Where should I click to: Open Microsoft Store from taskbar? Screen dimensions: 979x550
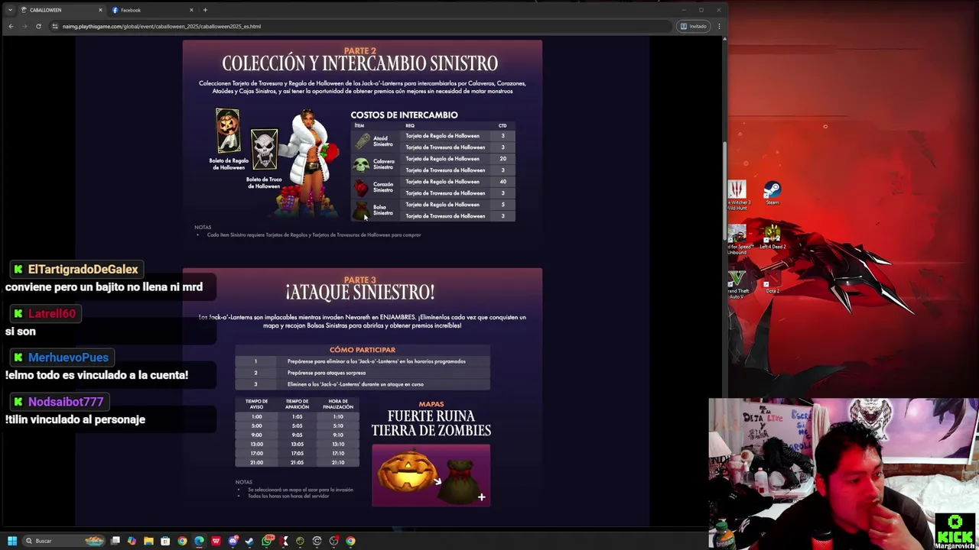[165, 541]
